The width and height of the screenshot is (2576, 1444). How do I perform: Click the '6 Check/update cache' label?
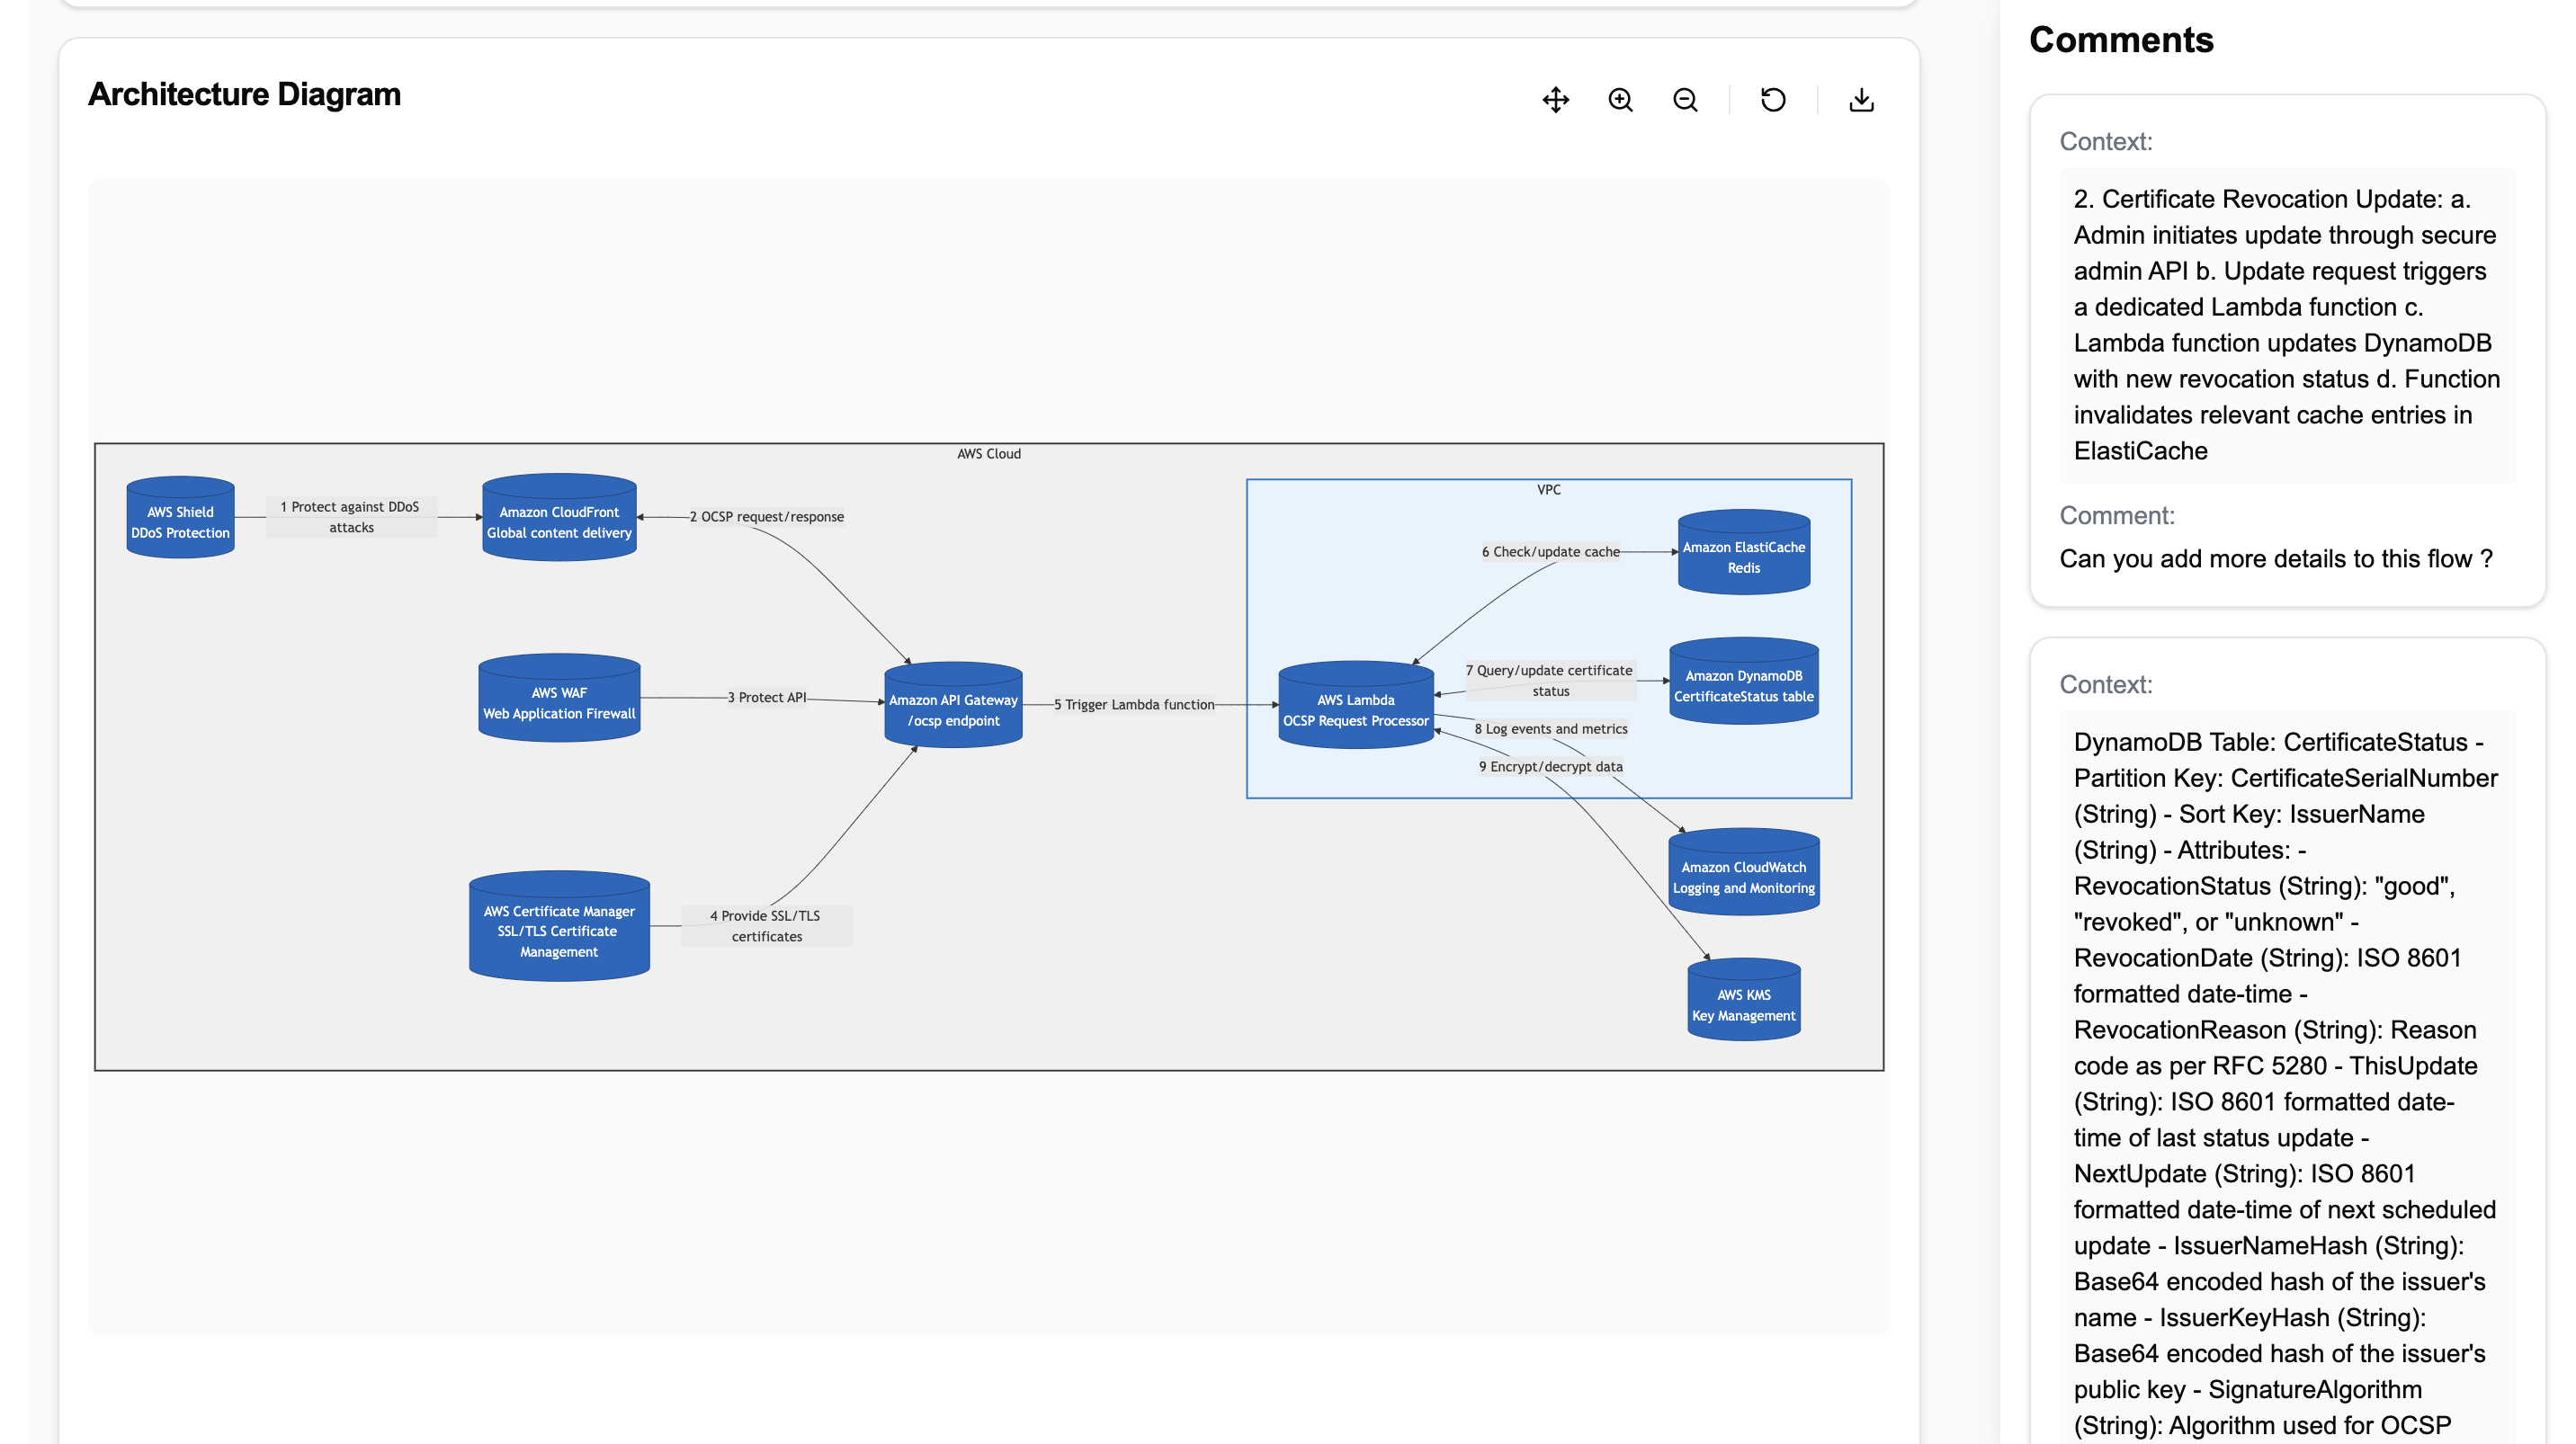(1550, 552)
